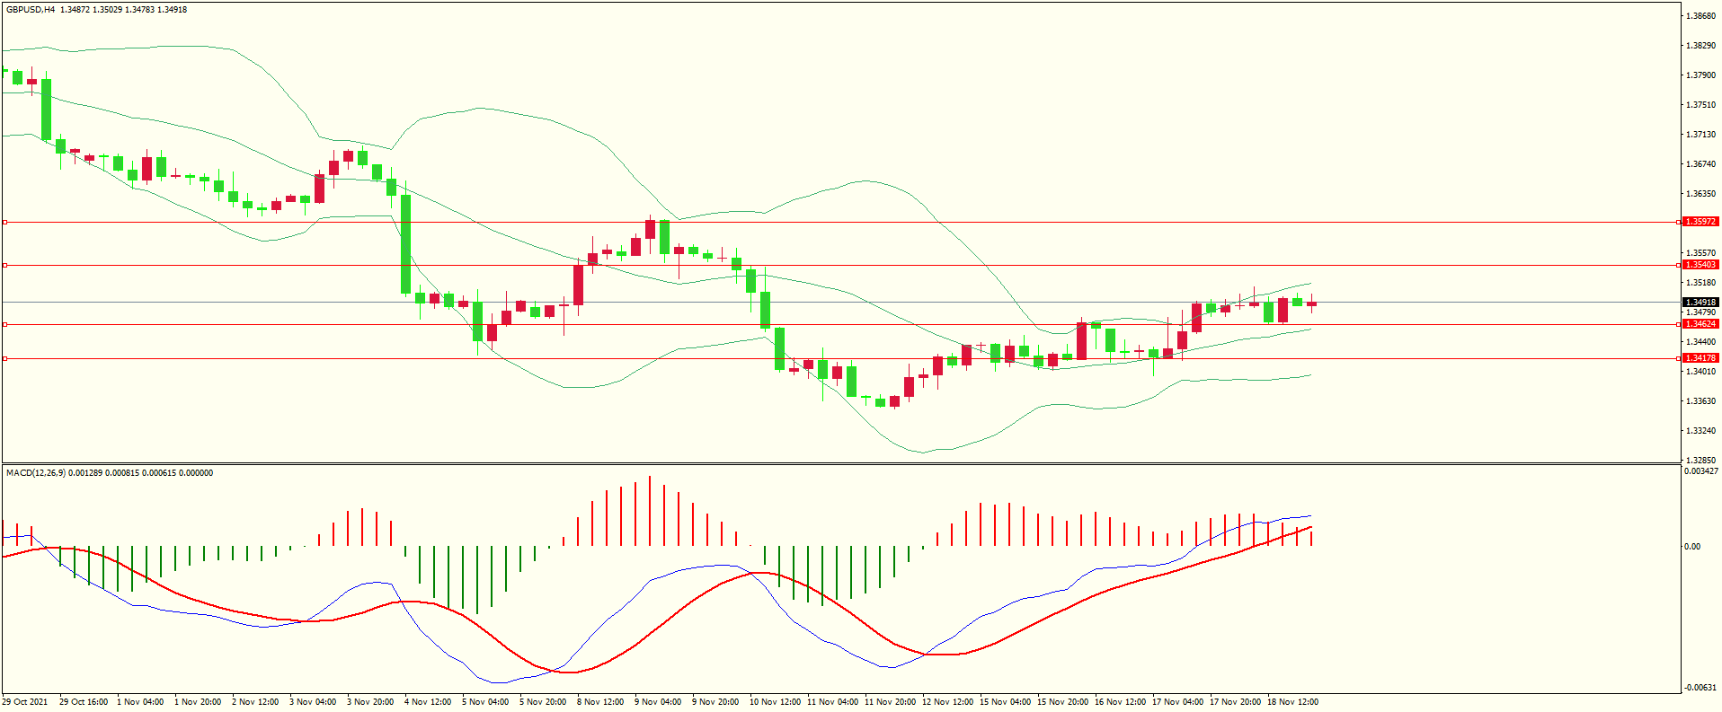Click the 1.34010 value on the price axis

tap(1700, 372)
